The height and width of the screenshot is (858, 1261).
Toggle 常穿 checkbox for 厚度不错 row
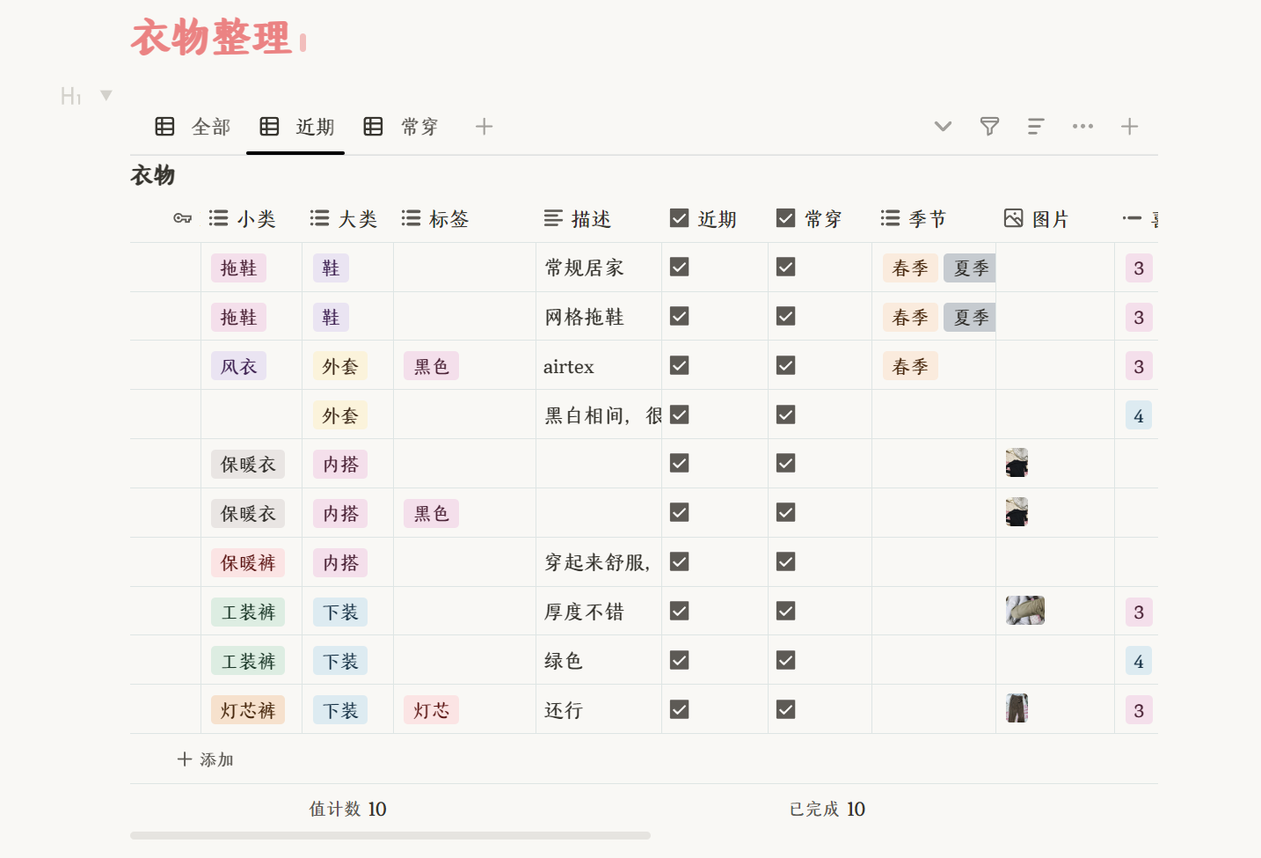785,611
